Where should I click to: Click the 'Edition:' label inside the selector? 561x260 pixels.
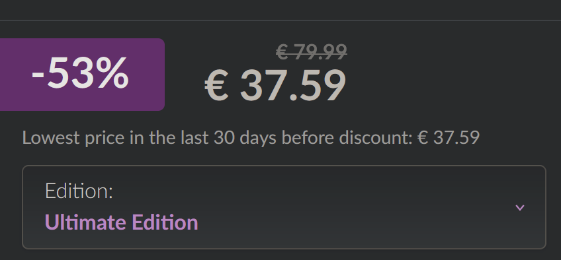point(79,191)
